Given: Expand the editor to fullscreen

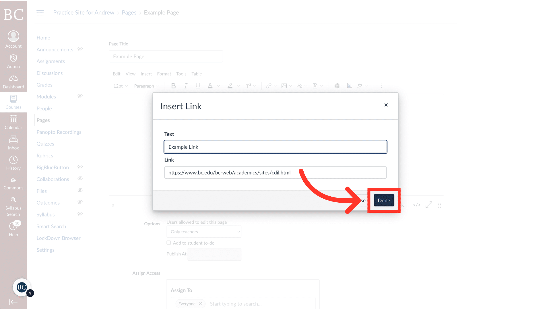Looking at the screenshot, I should coord(429,205).
